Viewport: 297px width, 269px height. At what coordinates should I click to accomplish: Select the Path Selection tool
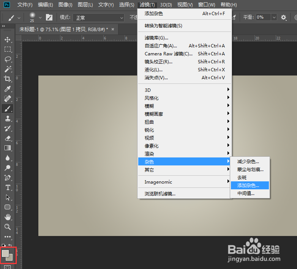[x=7, y=197]
